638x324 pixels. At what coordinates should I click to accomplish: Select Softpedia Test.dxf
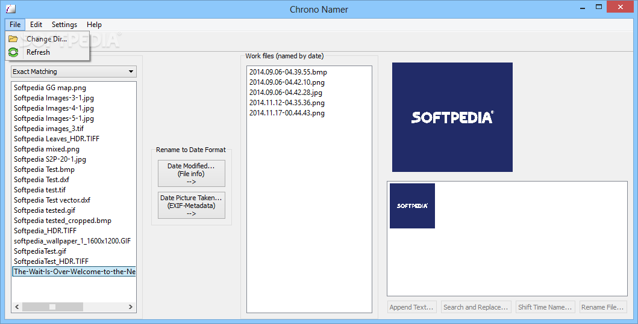tap(42, 180)
